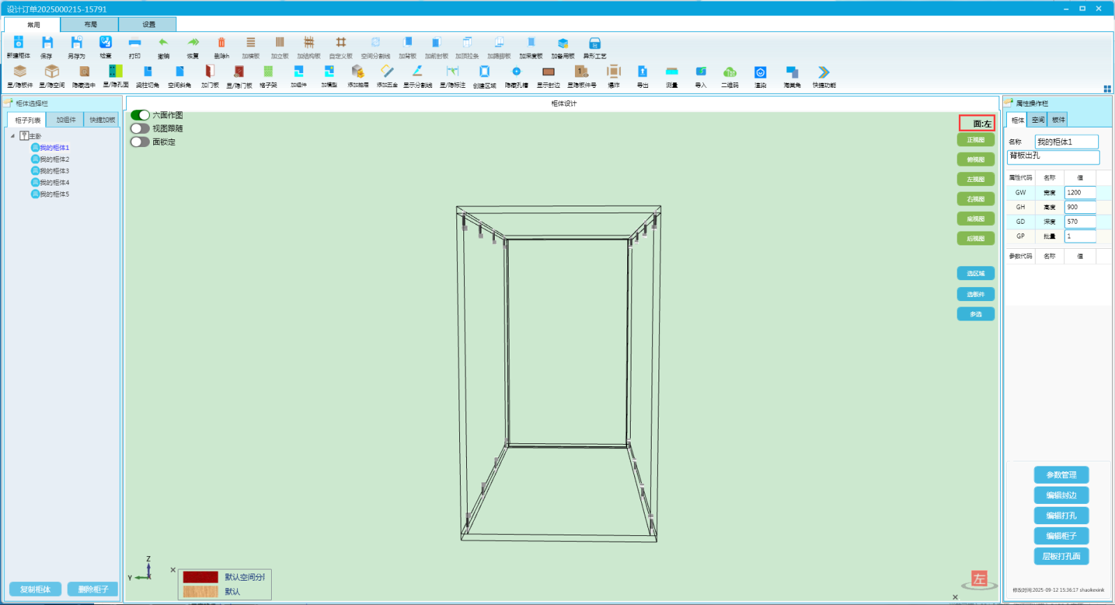Select the 加门板 add door icon
Screen dimensions: 1115x605
tap(210, 72)
